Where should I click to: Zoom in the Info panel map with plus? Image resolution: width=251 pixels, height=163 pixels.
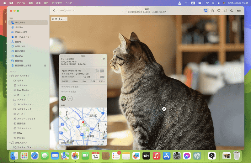click(103, 142)
